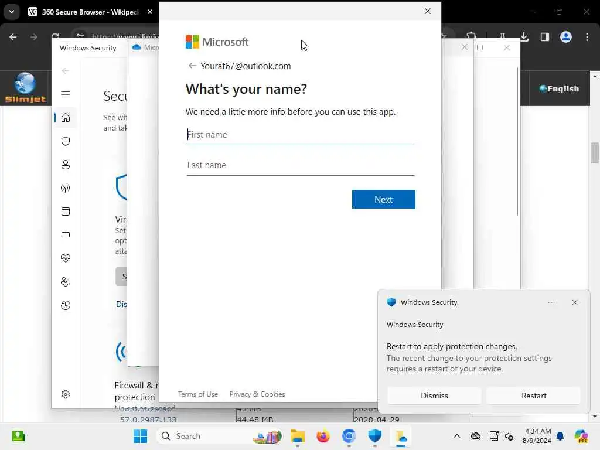The height and width of the screenshot is (450, 600).
Task: Click the Microsoft logo in sign-in dialog
Action: [x=217, y=42]
